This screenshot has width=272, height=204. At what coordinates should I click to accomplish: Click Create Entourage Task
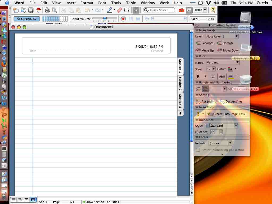(226, 114)
